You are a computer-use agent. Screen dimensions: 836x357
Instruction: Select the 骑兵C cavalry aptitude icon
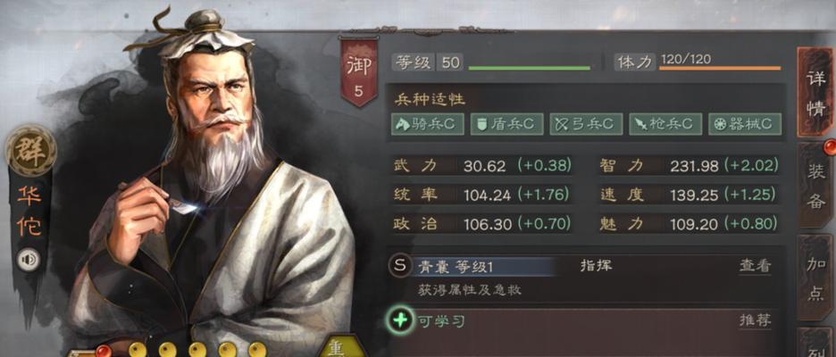428,124
